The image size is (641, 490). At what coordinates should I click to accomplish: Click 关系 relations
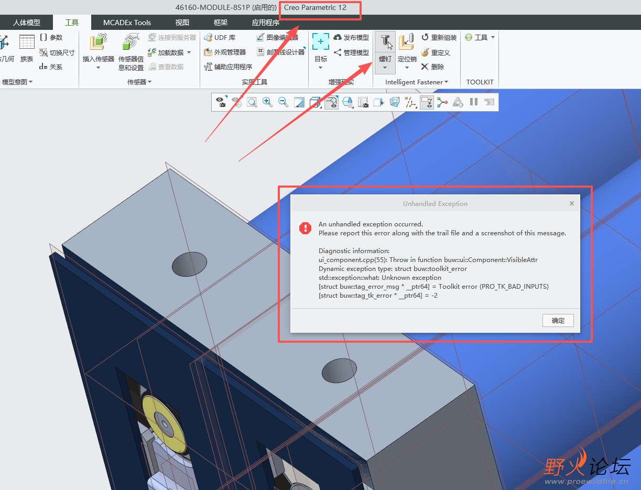click(51, 67)
